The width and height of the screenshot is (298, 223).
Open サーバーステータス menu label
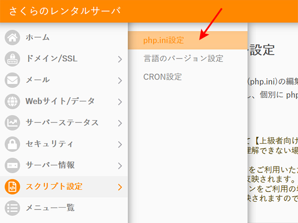[62, 122]
